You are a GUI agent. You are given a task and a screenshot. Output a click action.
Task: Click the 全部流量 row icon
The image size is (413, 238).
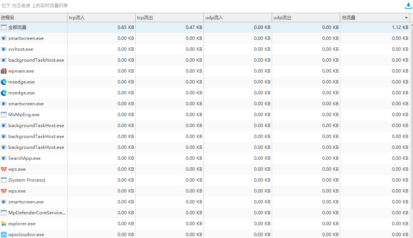click(x=4, y=27)
